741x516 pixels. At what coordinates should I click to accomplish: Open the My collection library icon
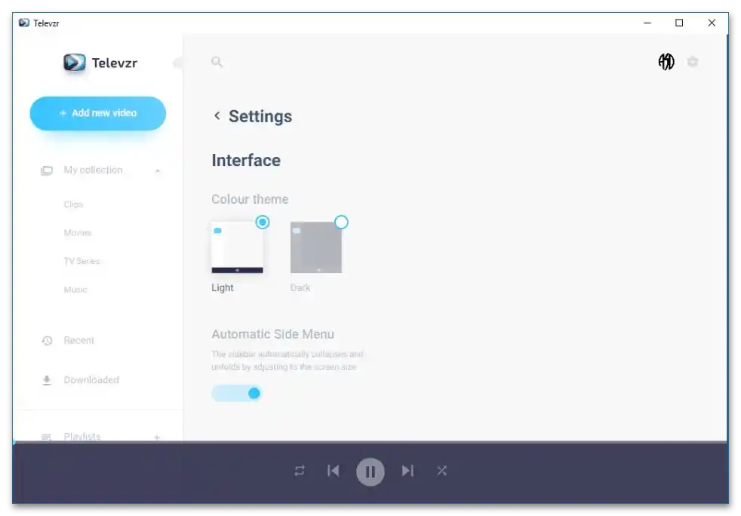[47, 170]
